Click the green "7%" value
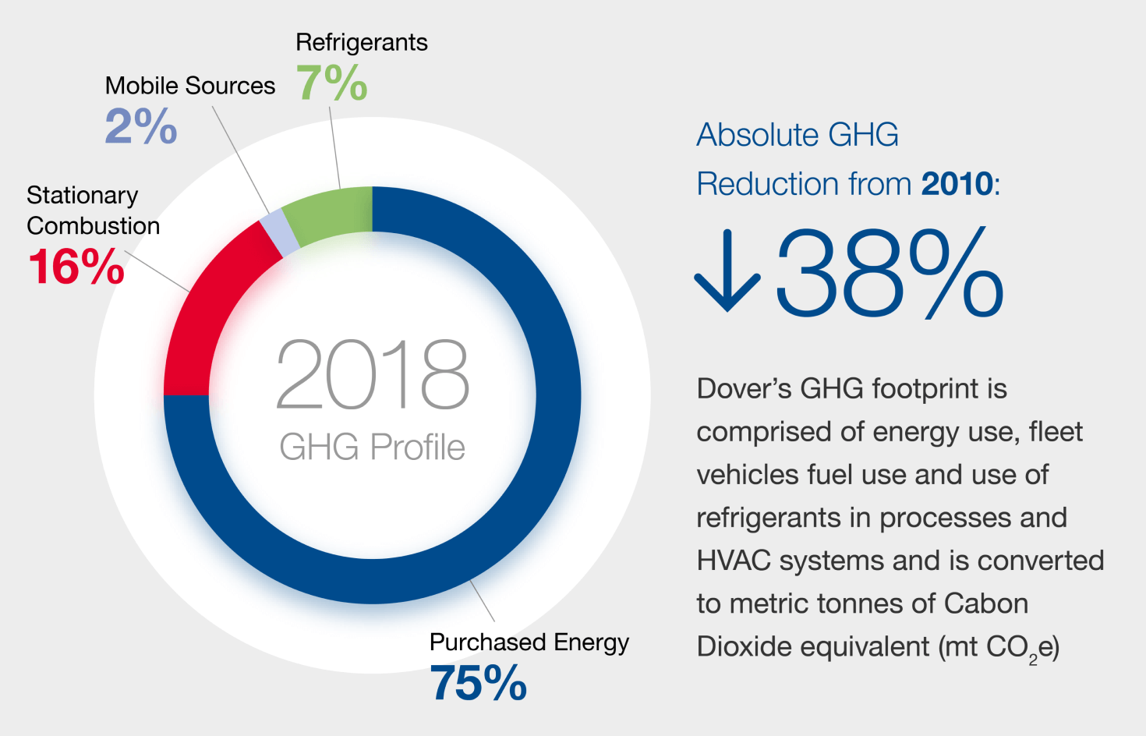Image resolution: width=1146 pixels, height=736 pixels. tap(331, 83)
